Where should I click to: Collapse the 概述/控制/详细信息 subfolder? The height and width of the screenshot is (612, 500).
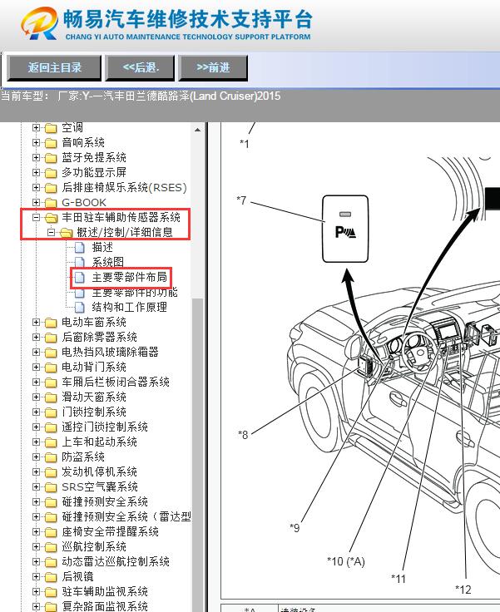point(52,232)
